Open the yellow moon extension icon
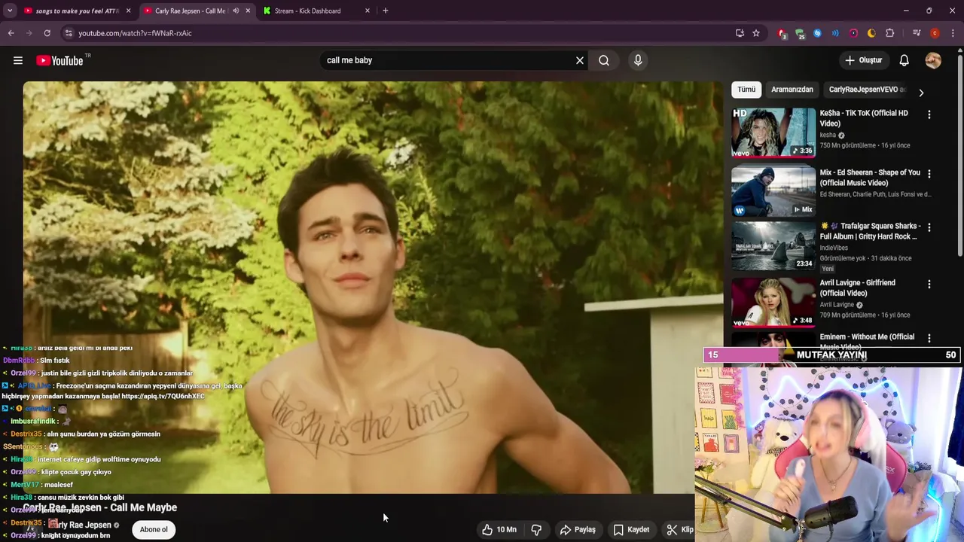 [871, 33]
